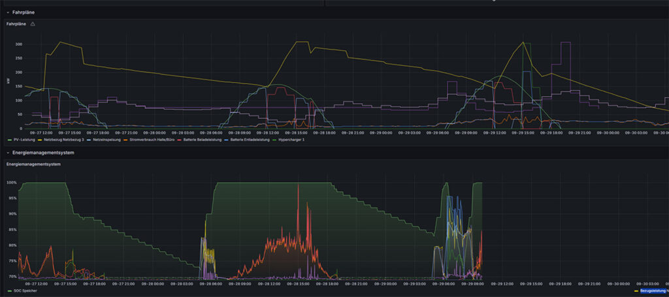
Task: Click the highlighted Bezugsleistung legend entry
Action: [x=653, y=290]
